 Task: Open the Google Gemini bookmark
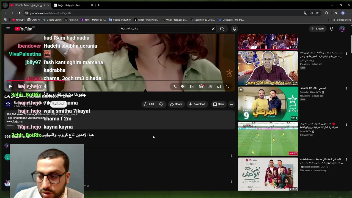click(x=52, y=20)
